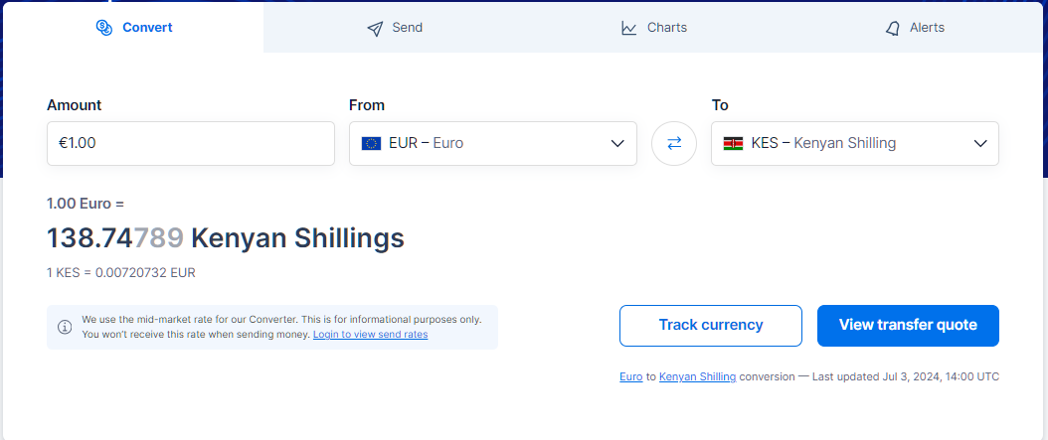Open the KES – Kenyan Shilling selector
Viewport: 1048px width, 440px height.
[x=855, y=144]
